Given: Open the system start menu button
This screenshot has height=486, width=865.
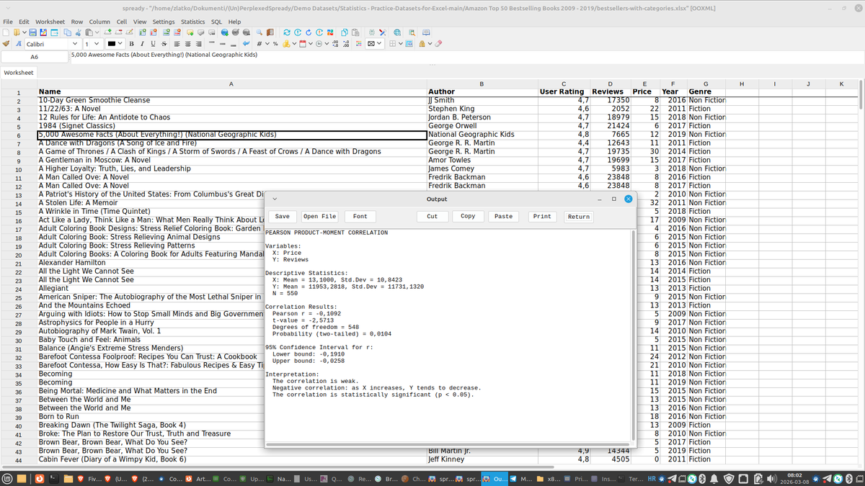Looking at the screenshot, I should (7, 478).
